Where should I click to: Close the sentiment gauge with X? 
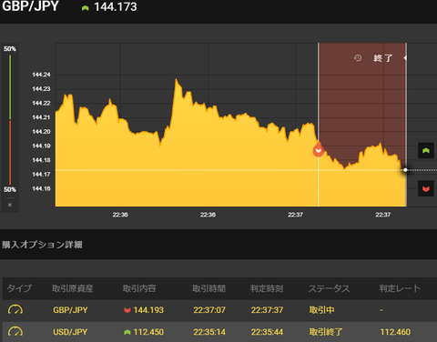10,205
